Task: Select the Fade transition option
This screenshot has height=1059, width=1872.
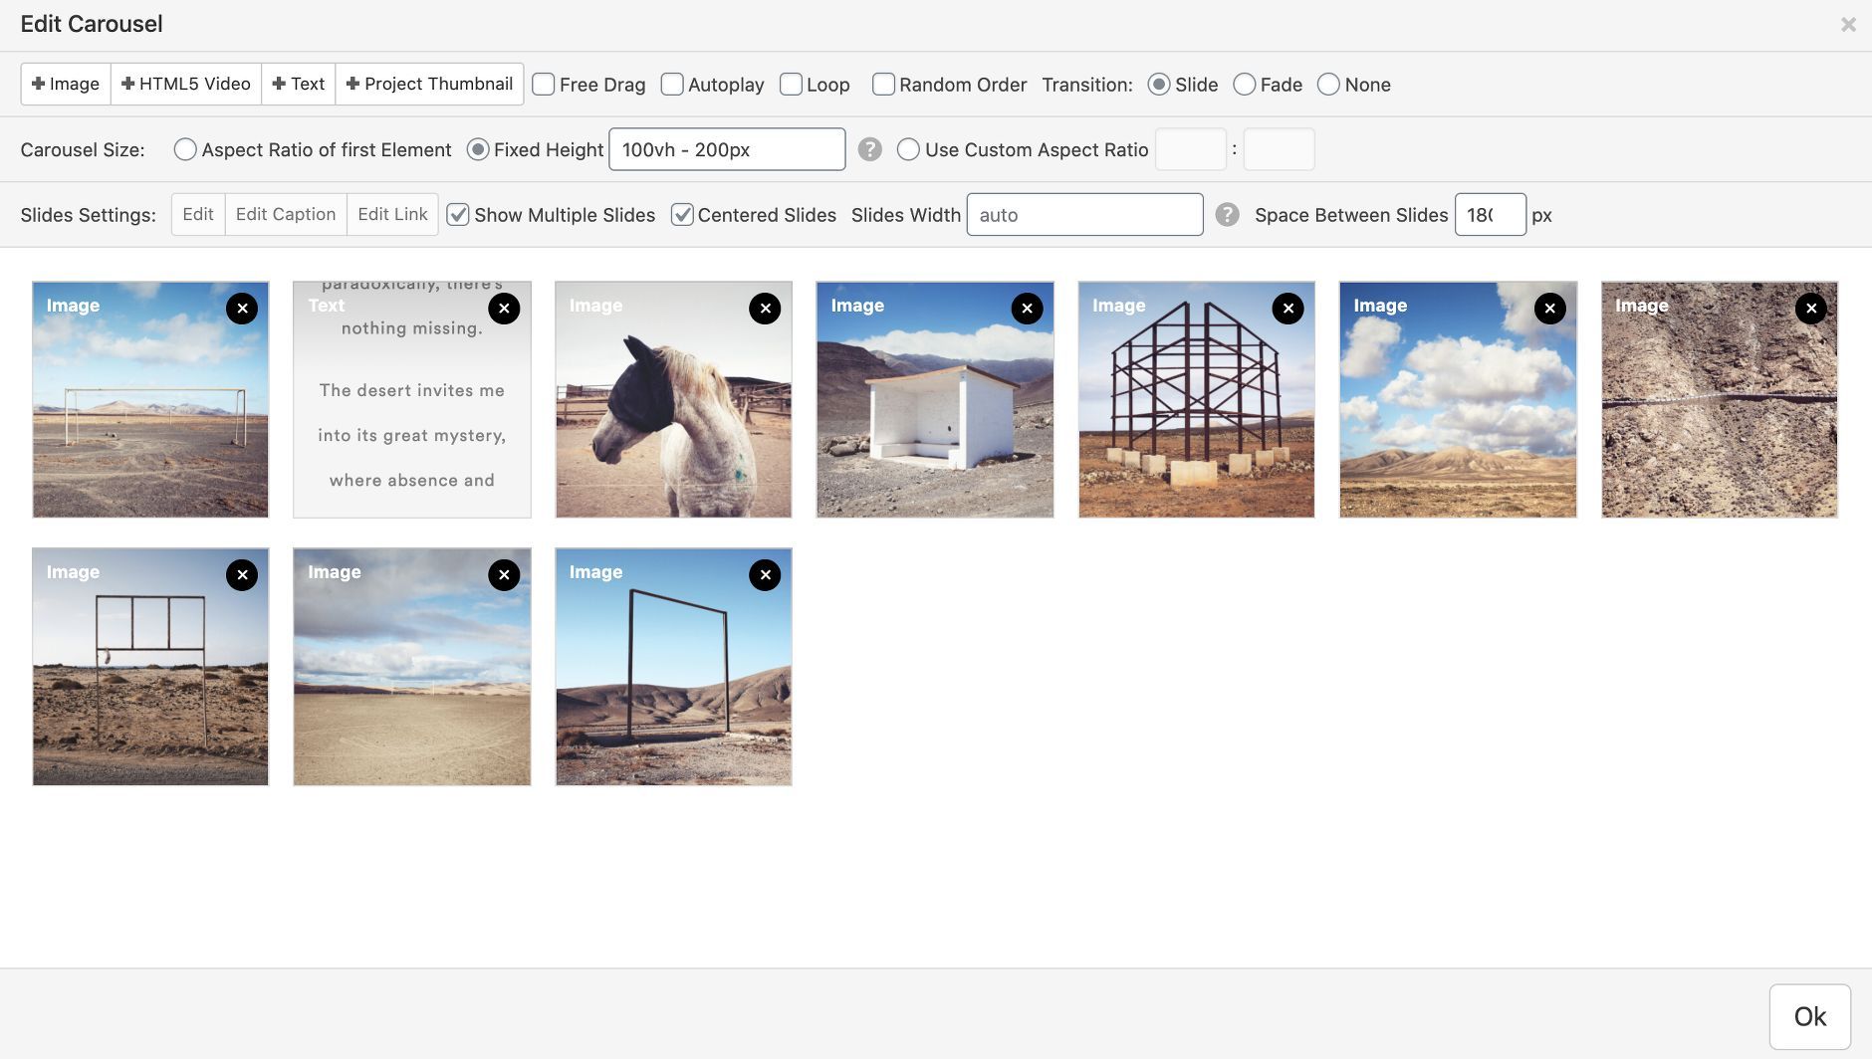Action: pyautogui.click(x=1245, y=85)
